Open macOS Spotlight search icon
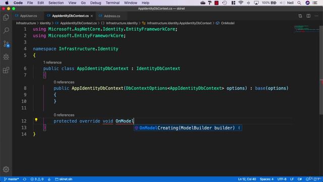This screenshot has width=323, height=182. (x=299, y=3)
